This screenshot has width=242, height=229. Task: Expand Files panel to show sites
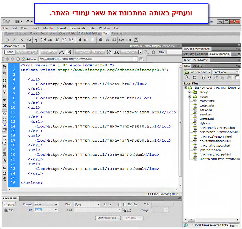pos(237,77)
